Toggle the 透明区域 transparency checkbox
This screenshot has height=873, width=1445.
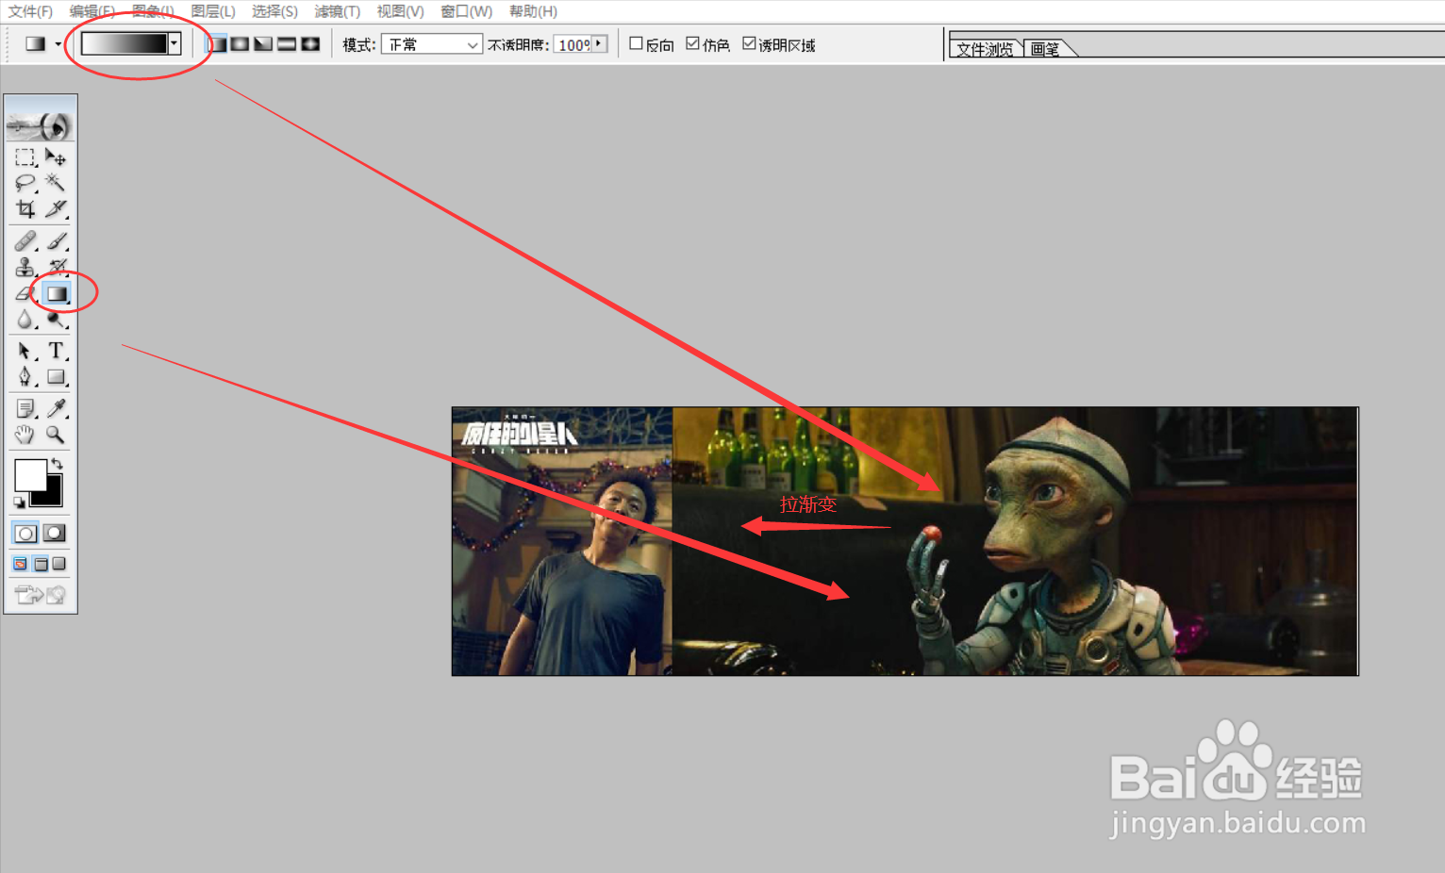(749, 43)
